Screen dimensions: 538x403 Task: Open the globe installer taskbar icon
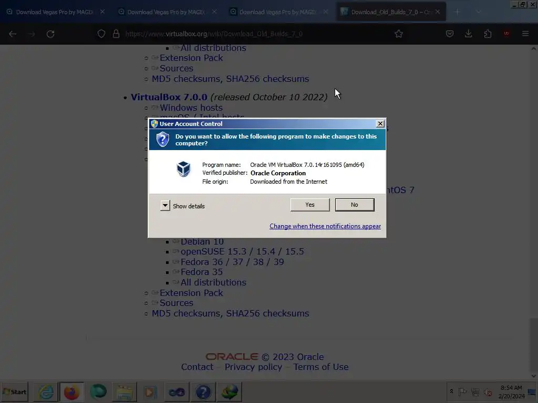point(229,391)
